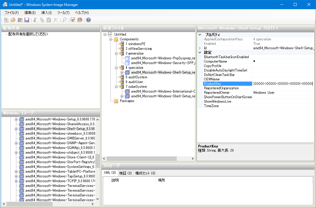Open the ファイル(F) menu
This screenshot has height=208, width=316.
point(12,13)
